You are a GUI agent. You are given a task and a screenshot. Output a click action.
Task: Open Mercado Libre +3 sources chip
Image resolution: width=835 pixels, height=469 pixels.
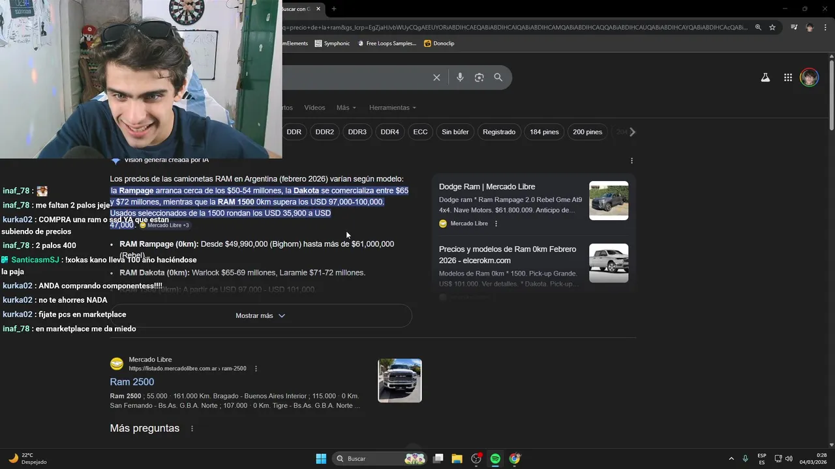pos(164,225)
